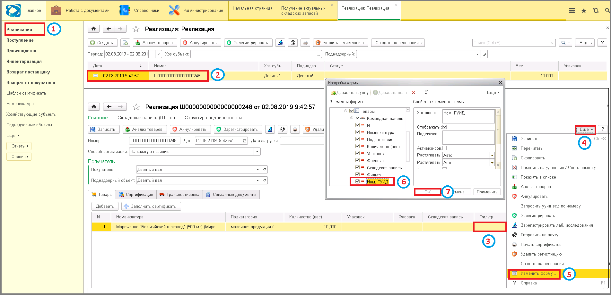Open the functions grid menu icon at top right
The width and height of the screenshot is (611, 295).
click(572, 11)
